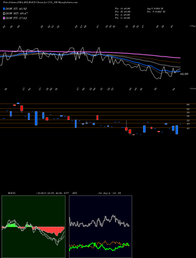Viewport: 196px width, 258px height.
Task: Click the '<Tops' label at right edge
Action: 192,26
